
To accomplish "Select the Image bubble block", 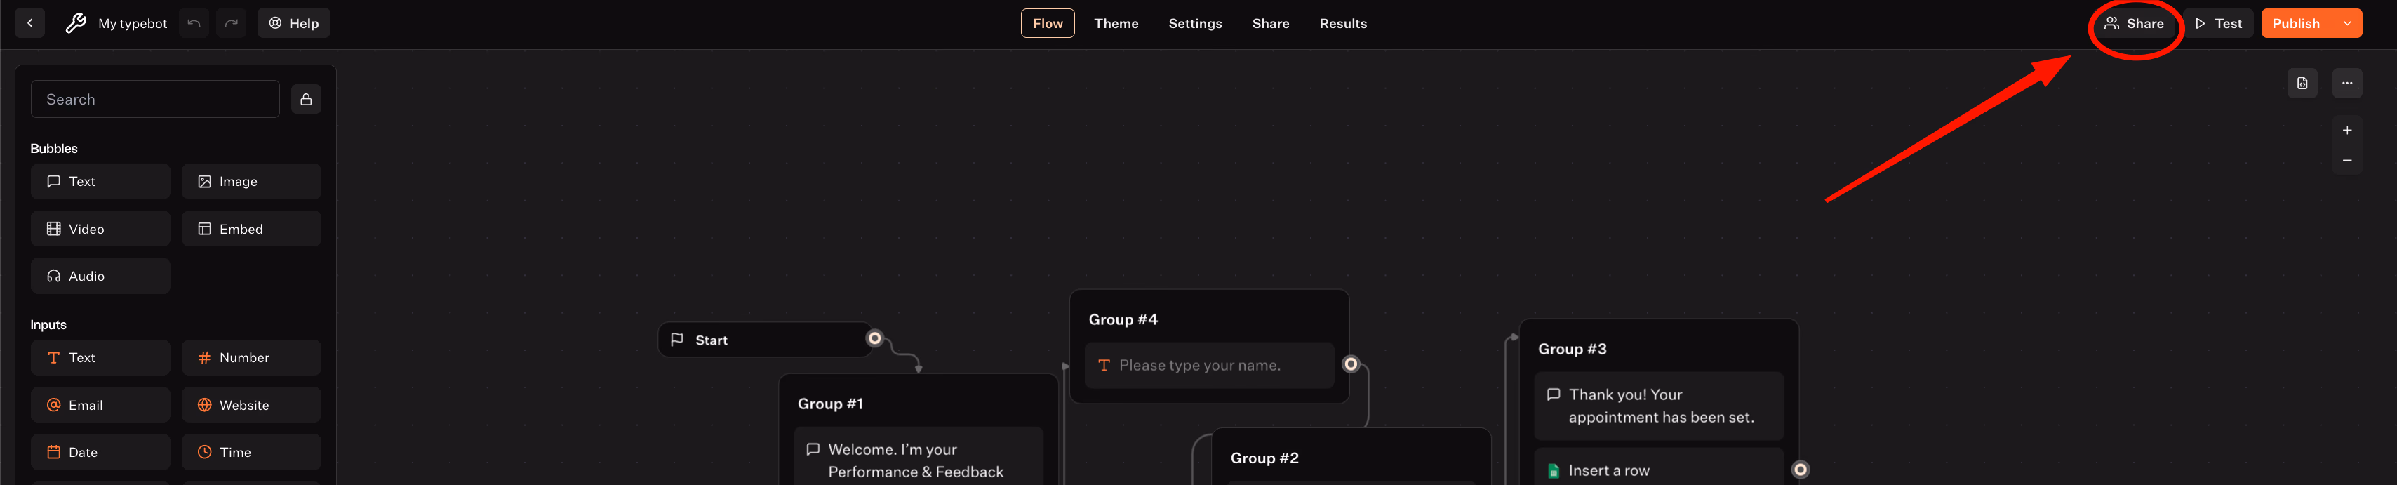I will 251,182.
